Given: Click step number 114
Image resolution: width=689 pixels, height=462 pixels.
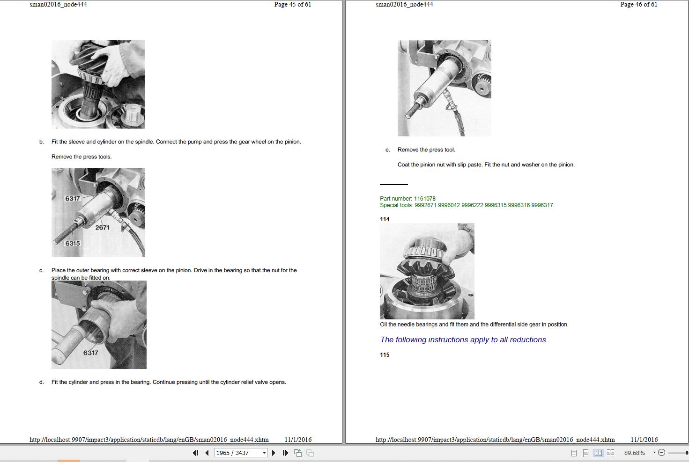Looking at the screenshot, I should tap(385, 219).
